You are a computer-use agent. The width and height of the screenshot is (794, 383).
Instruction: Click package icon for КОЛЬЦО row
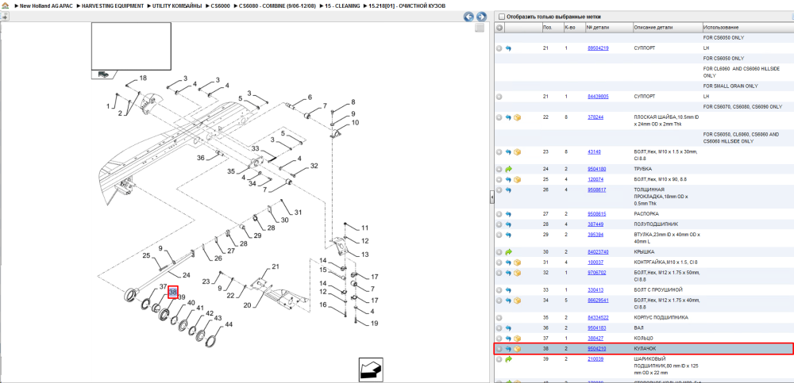tap(518, 338)
